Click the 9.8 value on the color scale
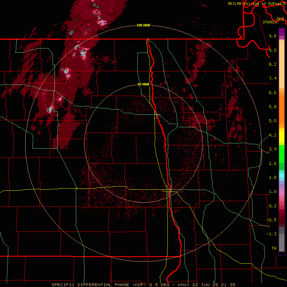The width and height of the screenshot is (287, 287). pyautogui.click(x=273, y=36)
